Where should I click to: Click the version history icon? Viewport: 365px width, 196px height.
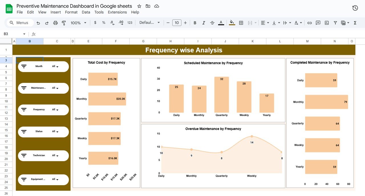click(x=355, y=8)
